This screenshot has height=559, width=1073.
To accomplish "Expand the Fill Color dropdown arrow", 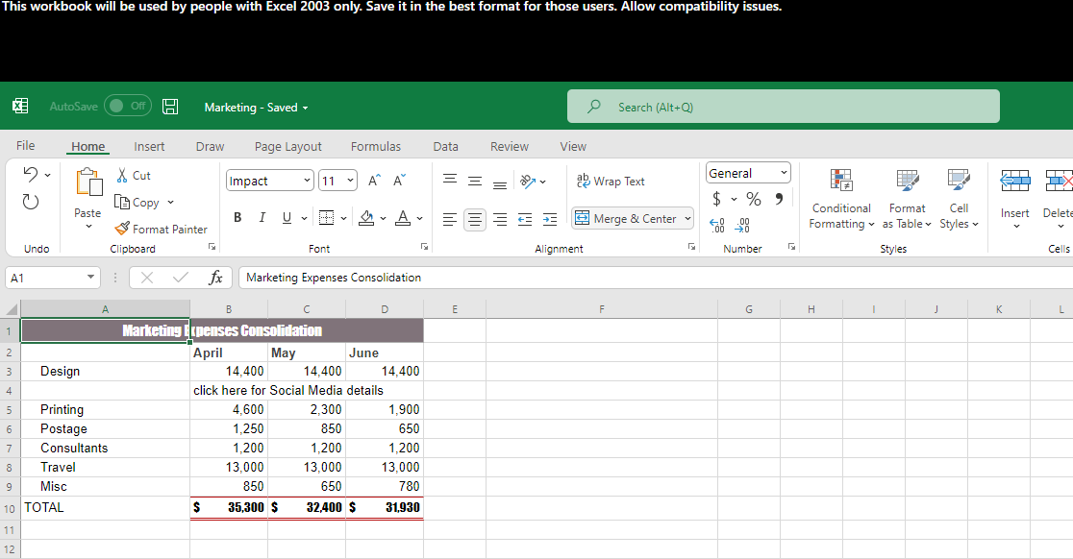I will point(382,218).
